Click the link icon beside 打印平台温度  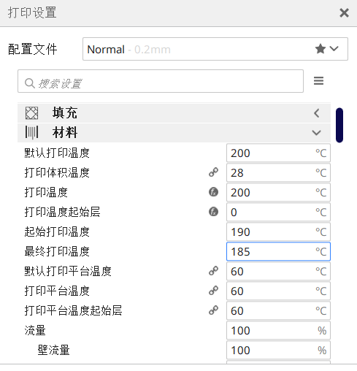213,291
